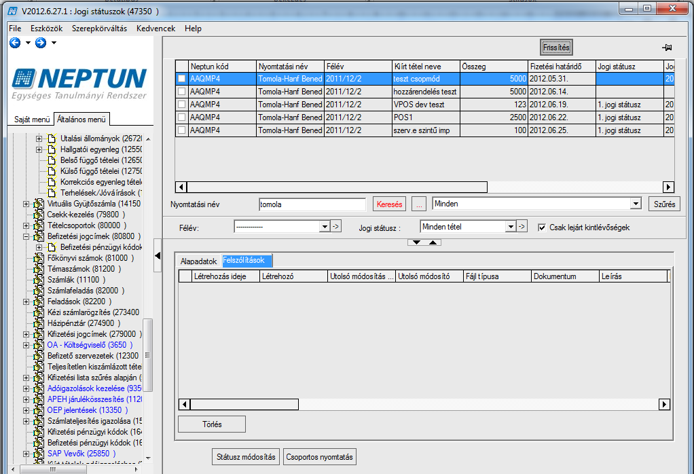The image size is (694, 474).
Task: Click the Státusz módosítás button
Action: tap(246, 457)
